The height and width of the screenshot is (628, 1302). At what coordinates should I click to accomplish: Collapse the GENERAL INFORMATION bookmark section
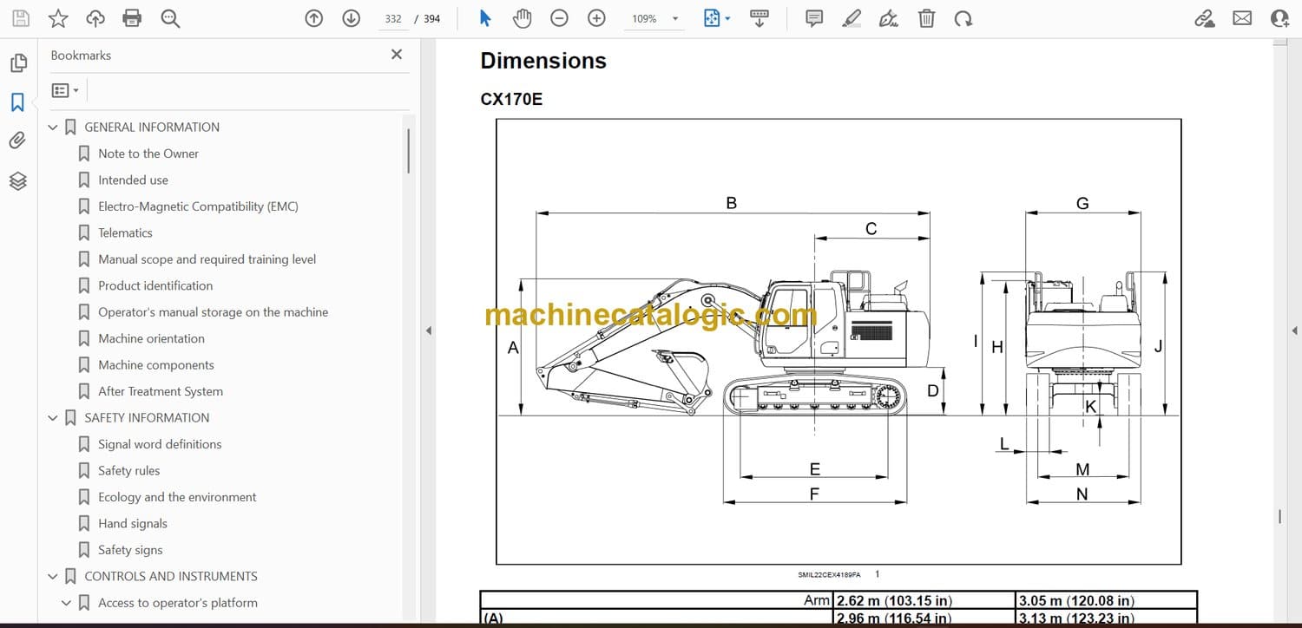pos(53,128)
